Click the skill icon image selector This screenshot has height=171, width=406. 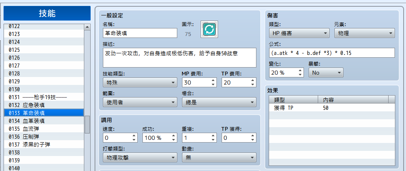click(209, 29)
